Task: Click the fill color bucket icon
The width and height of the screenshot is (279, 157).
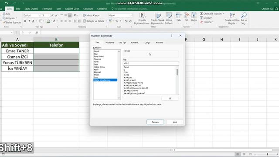Action: (x=48, y=21)
